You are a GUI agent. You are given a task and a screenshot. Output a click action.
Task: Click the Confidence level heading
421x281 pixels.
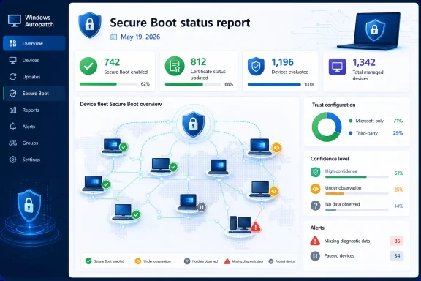(x=330, y=159)
